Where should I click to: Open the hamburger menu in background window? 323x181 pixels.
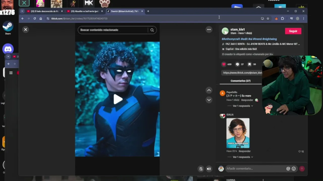pyautogui.click(x=11, y=73)
